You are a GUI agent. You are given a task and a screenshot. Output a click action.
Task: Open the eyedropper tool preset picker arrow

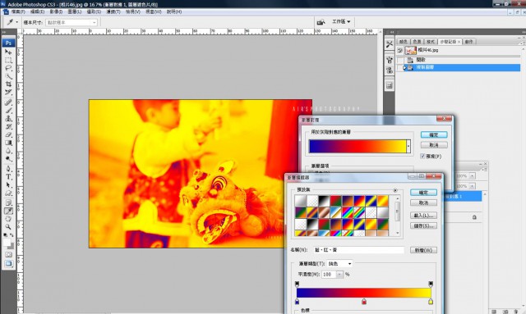16,22
